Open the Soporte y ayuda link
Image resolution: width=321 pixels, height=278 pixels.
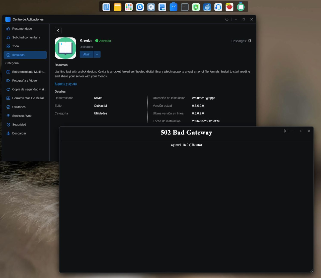click(66, 84)
